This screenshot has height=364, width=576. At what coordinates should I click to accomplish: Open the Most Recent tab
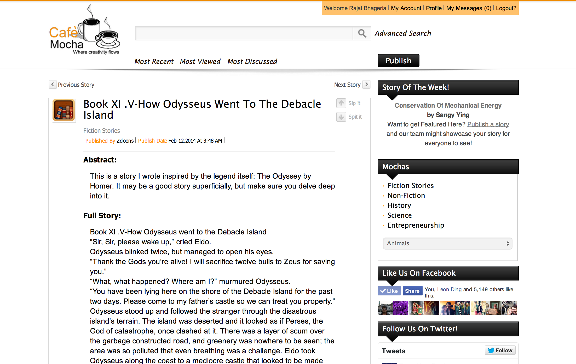pyautogui.click(x=154, y=62)
